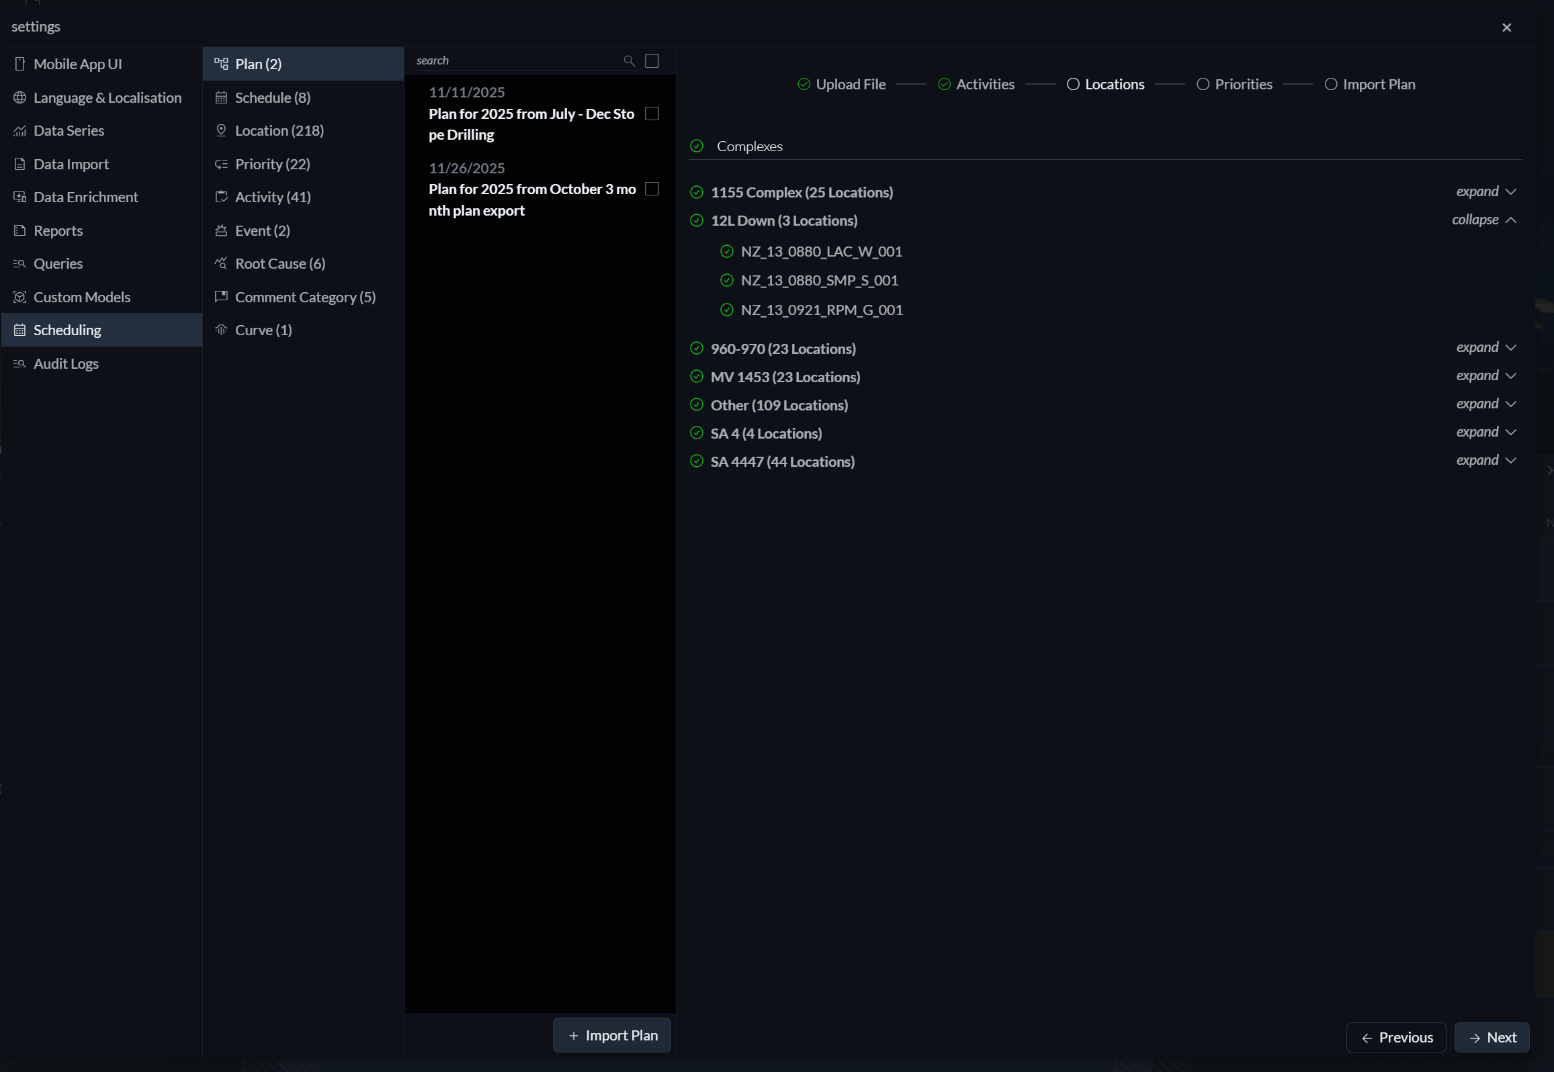The height and width of the screenshot is (1072, 1554).
Task: Open the Activity (41) section
Action: tap(303, 197)
